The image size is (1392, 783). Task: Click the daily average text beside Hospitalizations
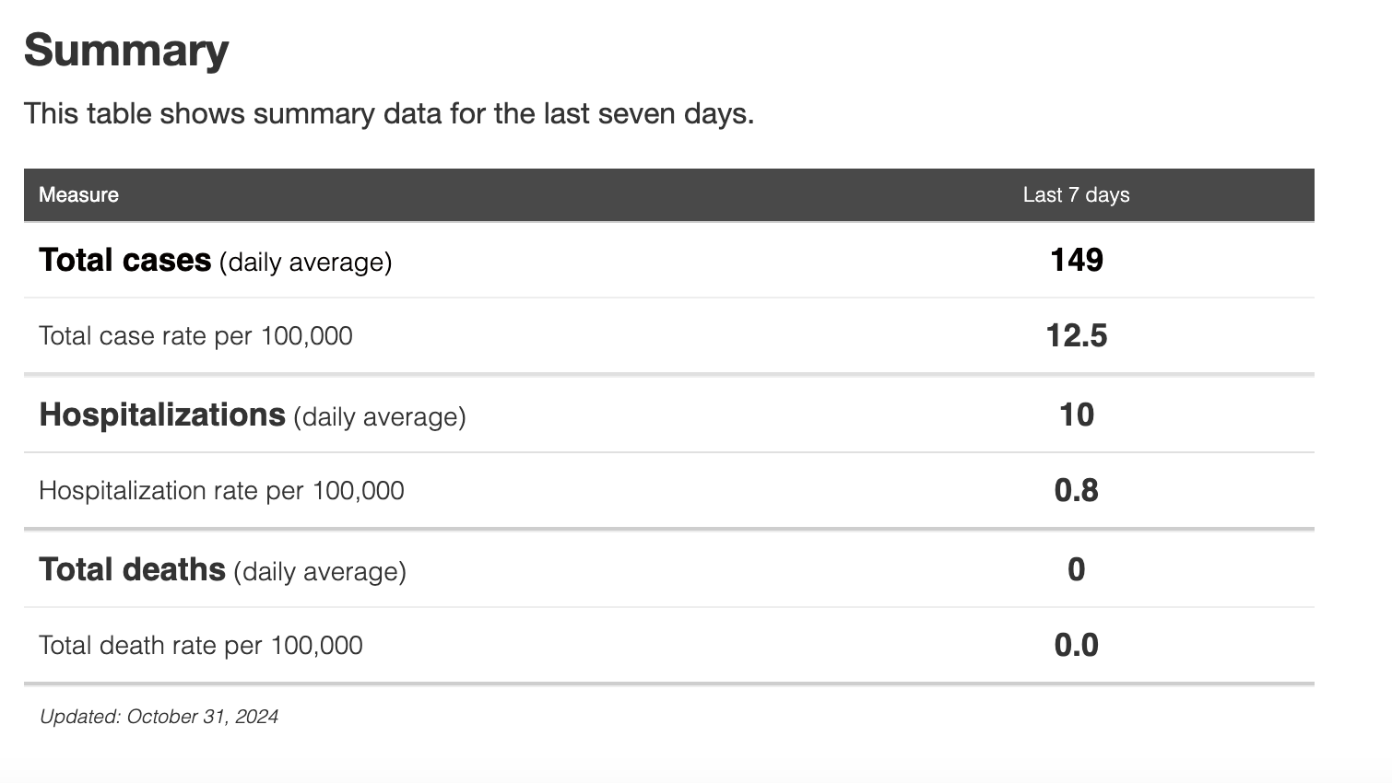click(x=380, y=417)
